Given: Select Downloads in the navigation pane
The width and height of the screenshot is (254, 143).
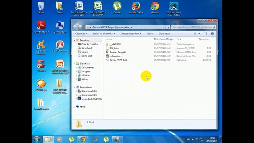Looking at the screenshot, I should (x=85, y=48).
